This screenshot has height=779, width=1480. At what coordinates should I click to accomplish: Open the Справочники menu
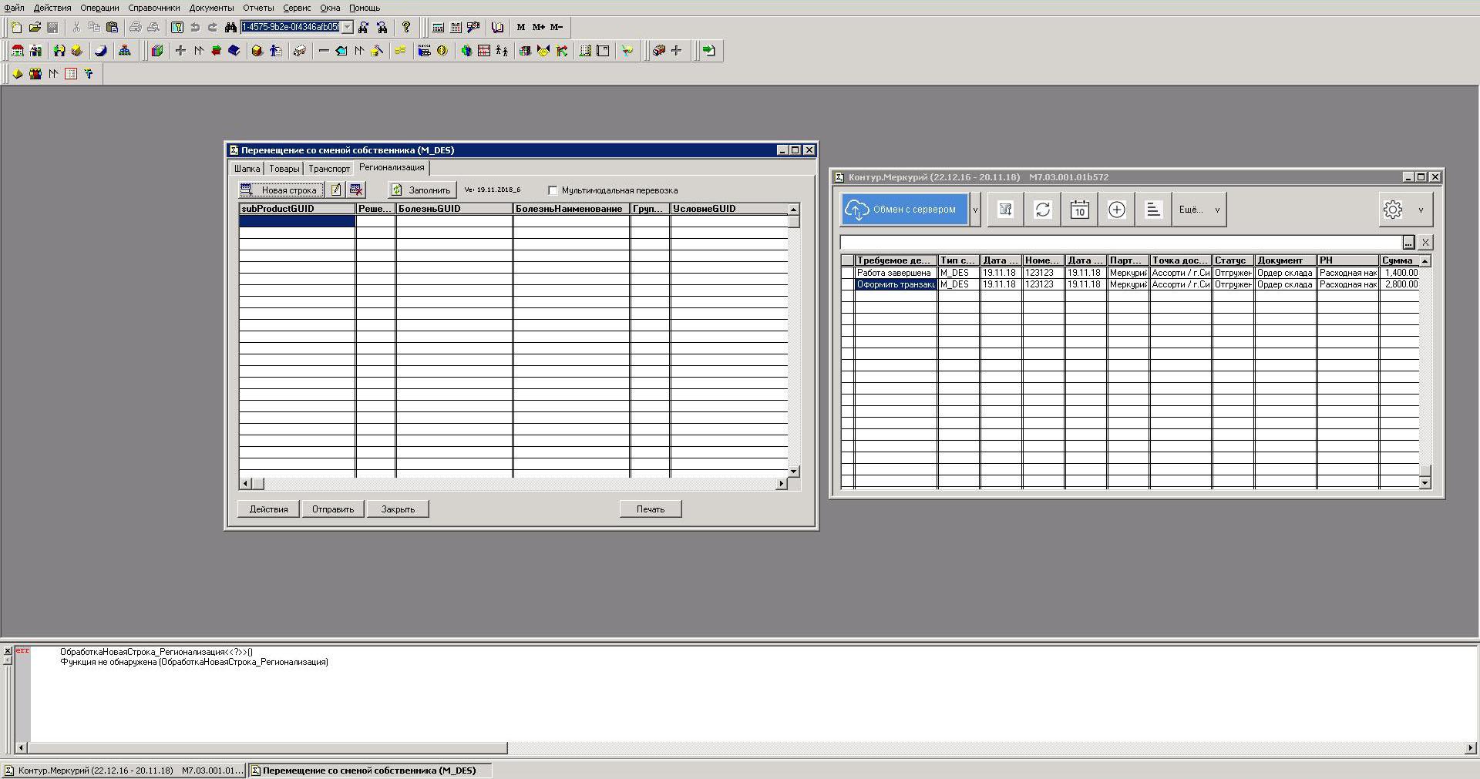[154, 8]
